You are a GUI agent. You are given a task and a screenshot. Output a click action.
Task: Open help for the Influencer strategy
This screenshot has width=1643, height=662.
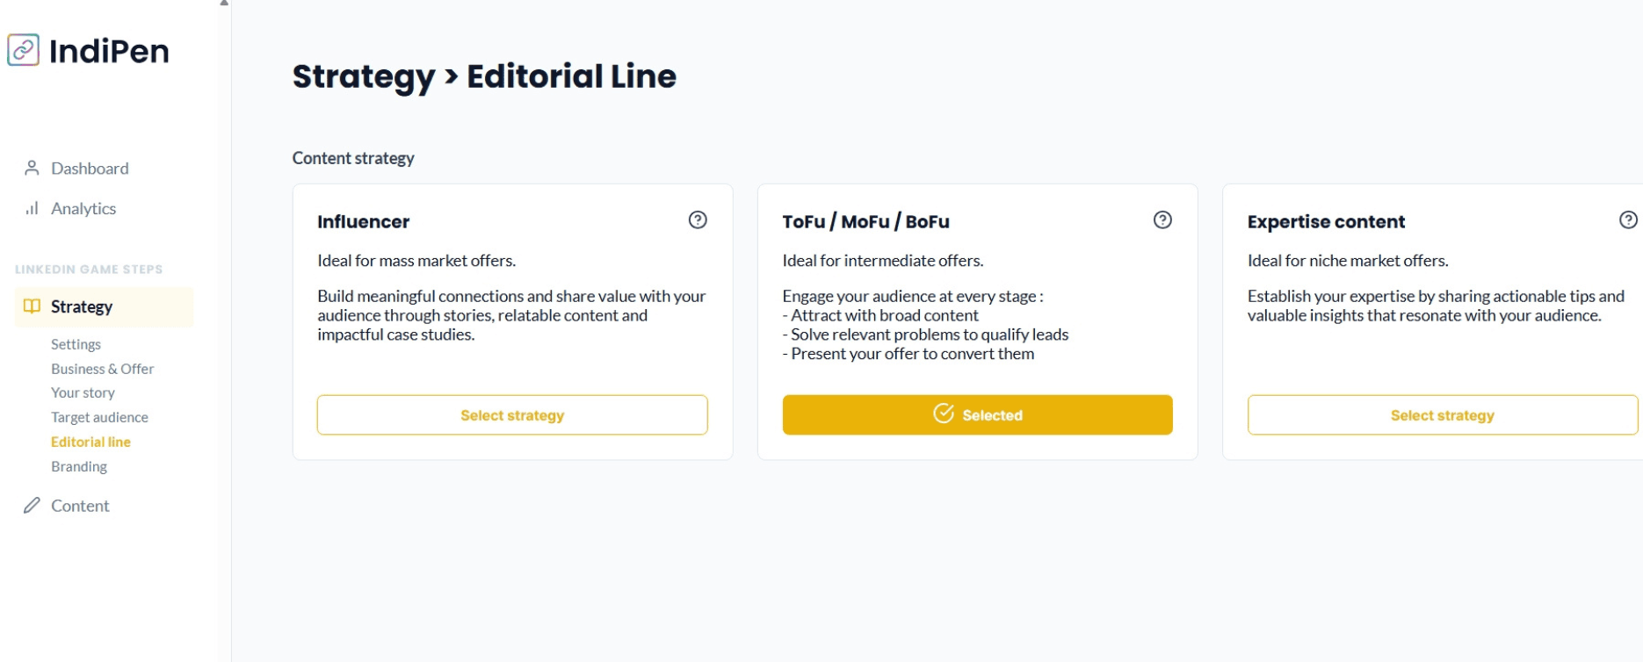tap(698, 220)
